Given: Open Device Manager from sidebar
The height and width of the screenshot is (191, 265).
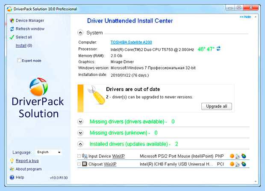Looking at the screenshot, I should [x=30, y=20].
